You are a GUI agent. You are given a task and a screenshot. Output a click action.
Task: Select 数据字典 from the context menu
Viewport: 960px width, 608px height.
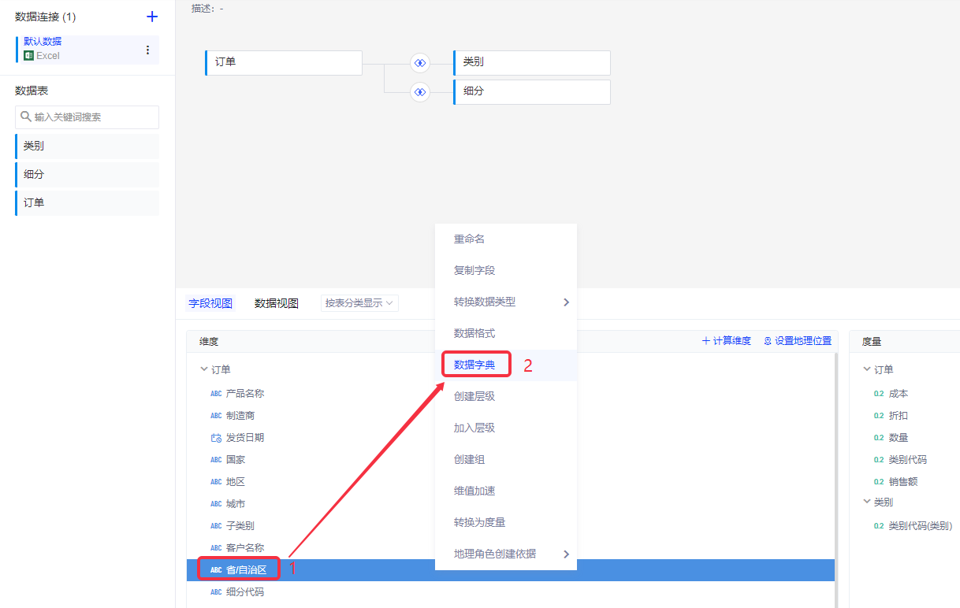(x=474, y=365)
